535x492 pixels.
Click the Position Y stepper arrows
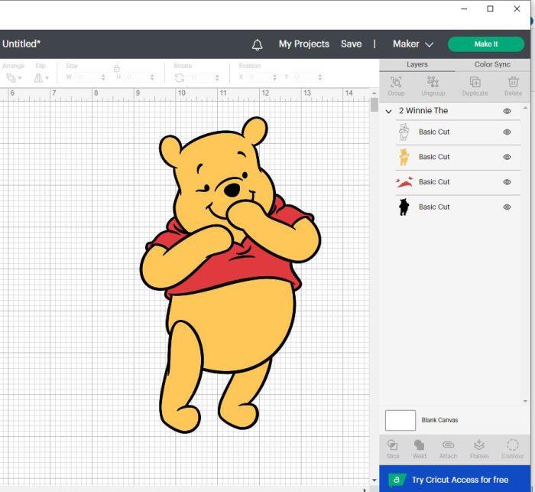[319, 77]
